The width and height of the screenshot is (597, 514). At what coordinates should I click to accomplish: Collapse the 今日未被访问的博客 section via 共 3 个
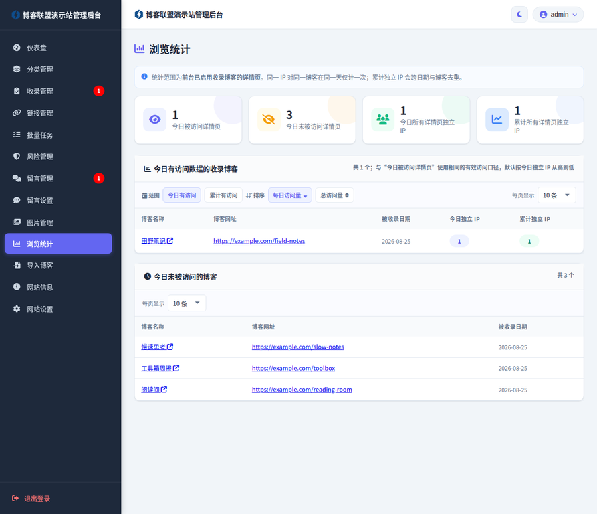point(566,276)
